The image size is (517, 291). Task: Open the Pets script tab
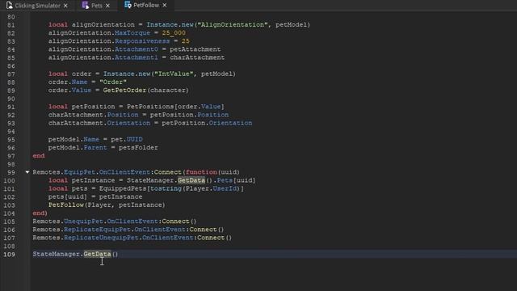pyautogui.click(x=96, y=6)
